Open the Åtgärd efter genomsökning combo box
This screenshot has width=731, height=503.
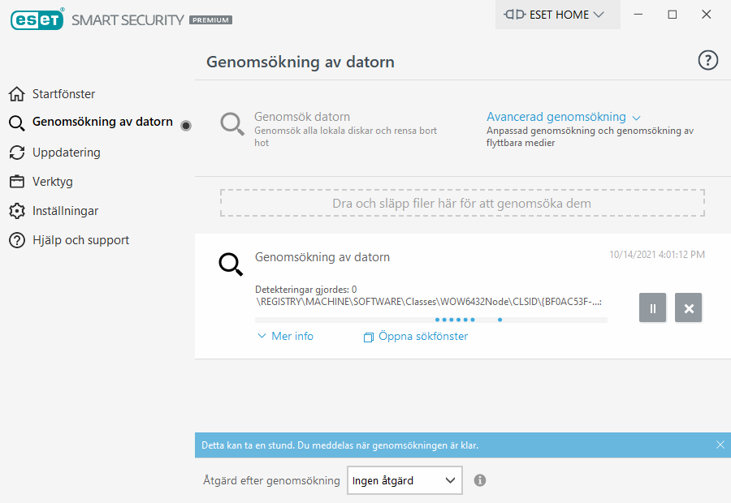point(404,480)
